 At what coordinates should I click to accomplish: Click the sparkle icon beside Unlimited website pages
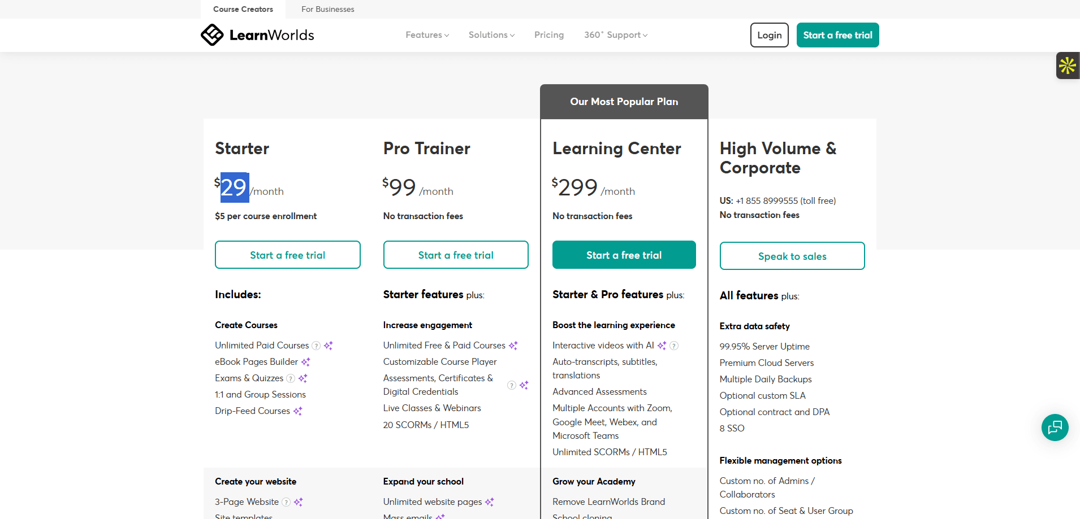[490, 501]
